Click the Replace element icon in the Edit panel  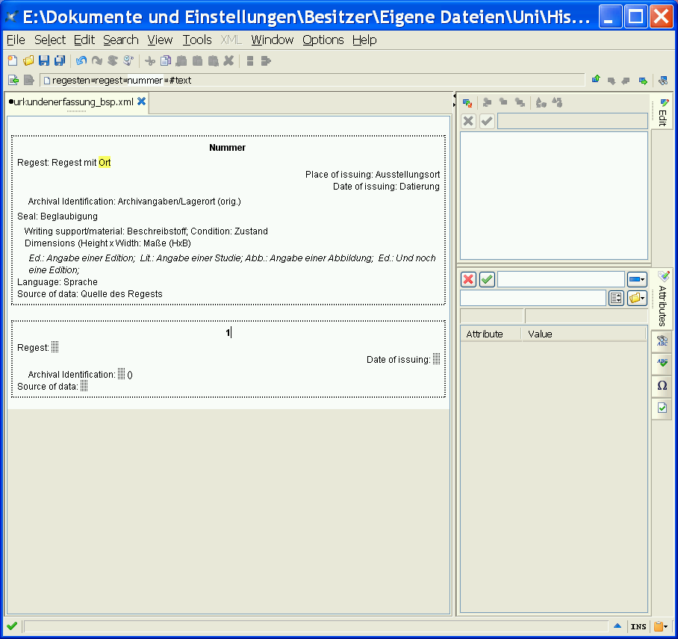point(467,103)
